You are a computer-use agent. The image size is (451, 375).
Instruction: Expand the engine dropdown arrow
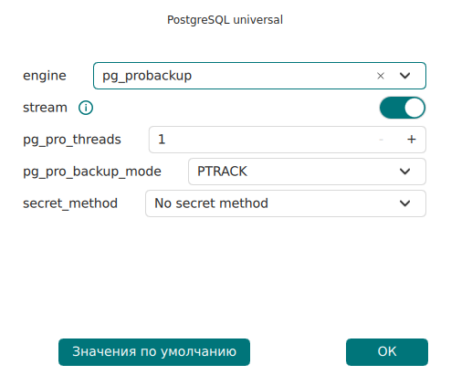click(404, 76)
